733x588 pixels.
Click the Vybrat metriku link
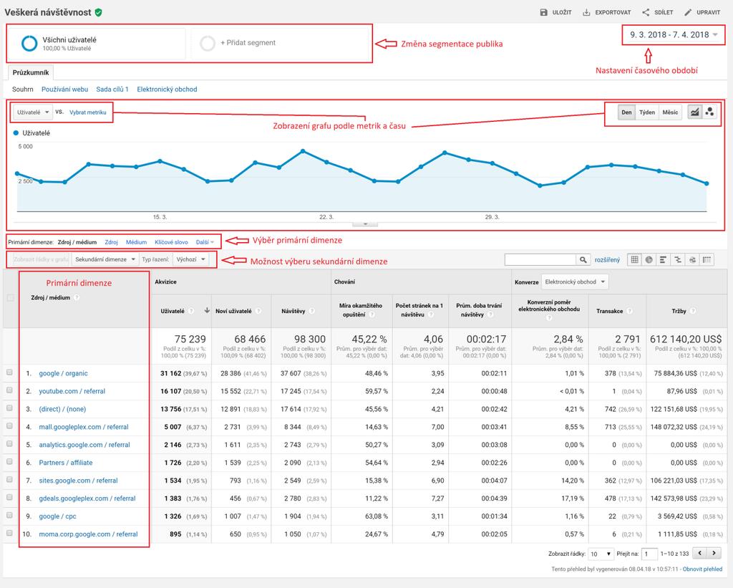point(88,112)
